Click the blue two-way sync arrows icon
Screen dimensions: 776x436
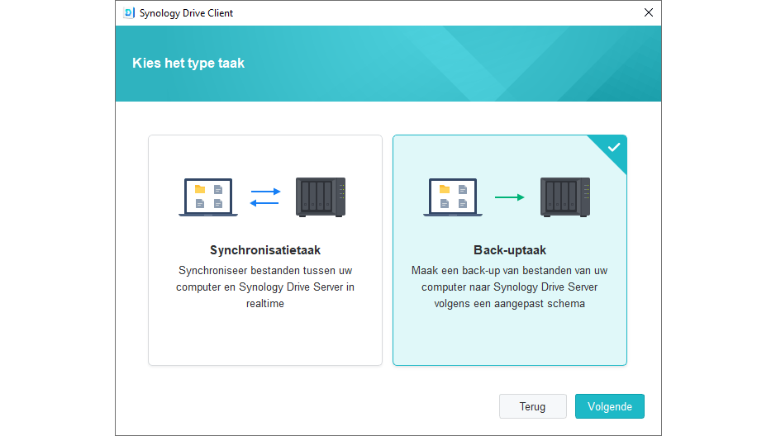tap(265, 197)
